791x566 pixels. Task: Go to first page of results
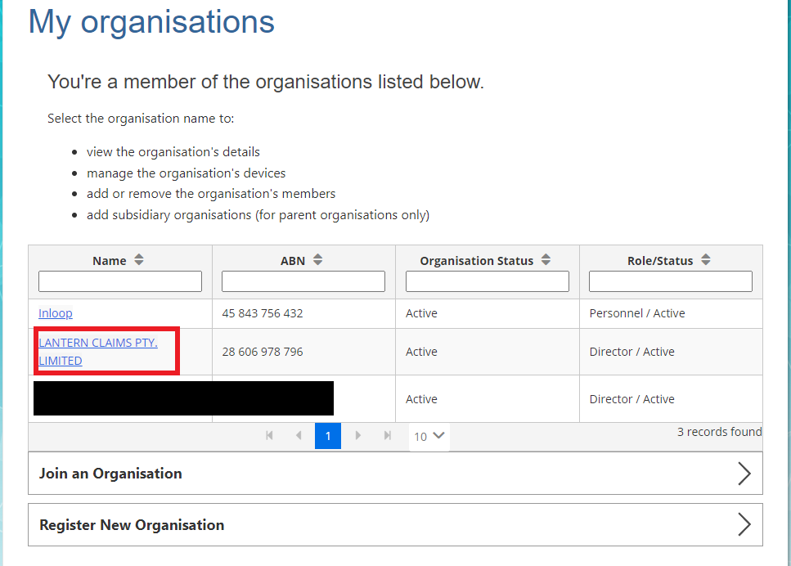pyautogui.click(x=269, y=436)
